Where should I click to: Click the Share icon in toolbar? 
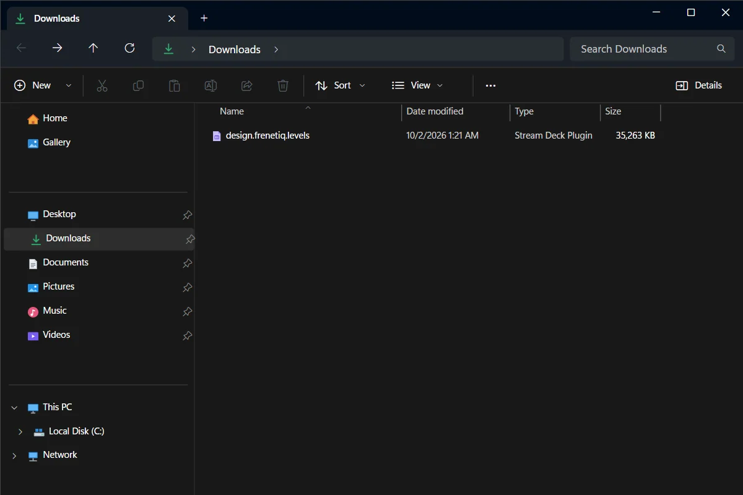point(246,85)
